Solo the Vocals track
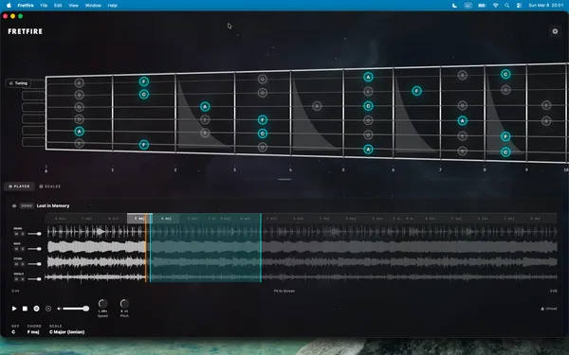569x355 pixels. [x=23, y=279]
